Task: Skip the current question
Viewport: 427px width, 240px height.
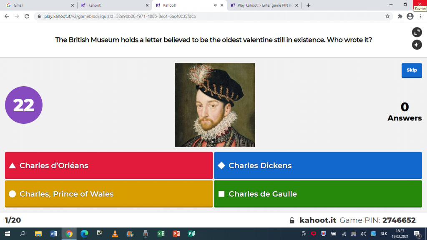Action: coord(412,70)
